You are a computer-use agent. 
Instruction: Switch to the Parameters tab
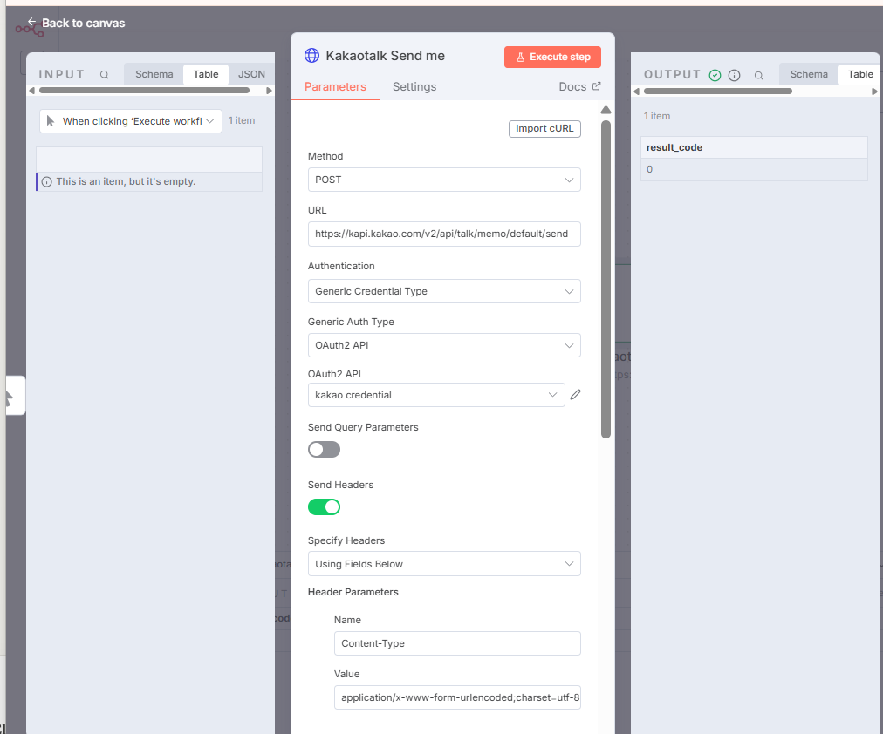[335, 86]
